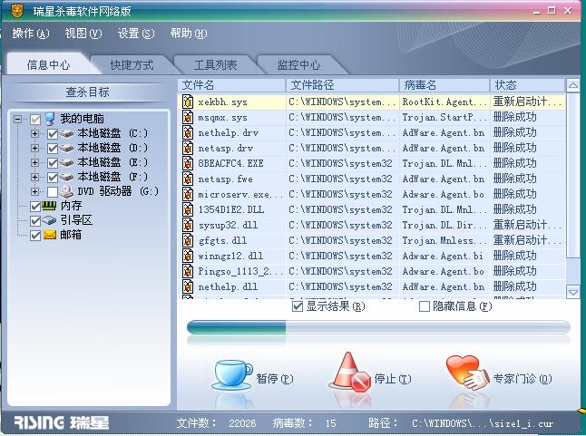Click the virus icon next to 8BEACFC4.EXE
The image size is (586, 436).
click(x=188, y=163)
